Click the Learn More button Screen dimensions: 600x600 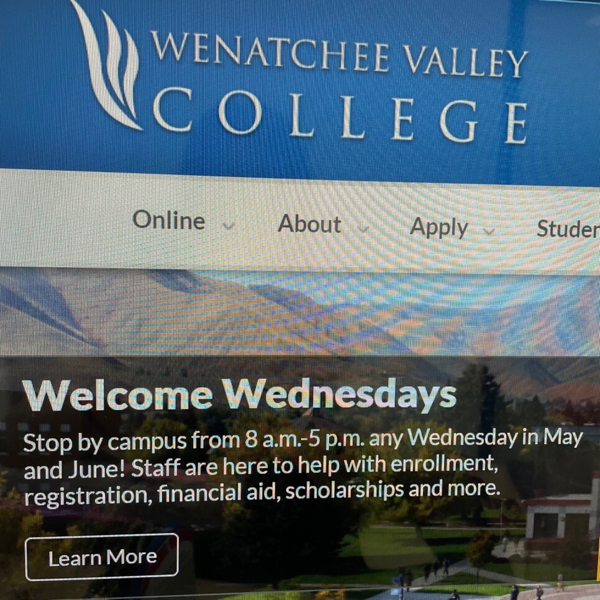click(102, 557)
